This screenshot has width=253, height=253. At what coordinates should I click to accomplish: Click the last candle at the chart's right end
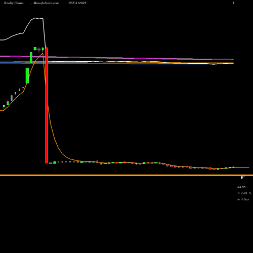tap(234, 167)
